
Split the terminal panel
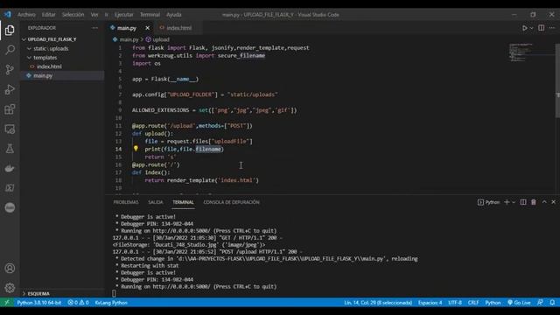click(523, 202)
